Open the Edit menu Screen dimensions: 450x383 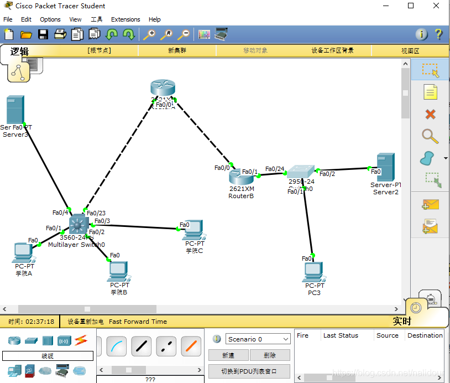point(26,19)
